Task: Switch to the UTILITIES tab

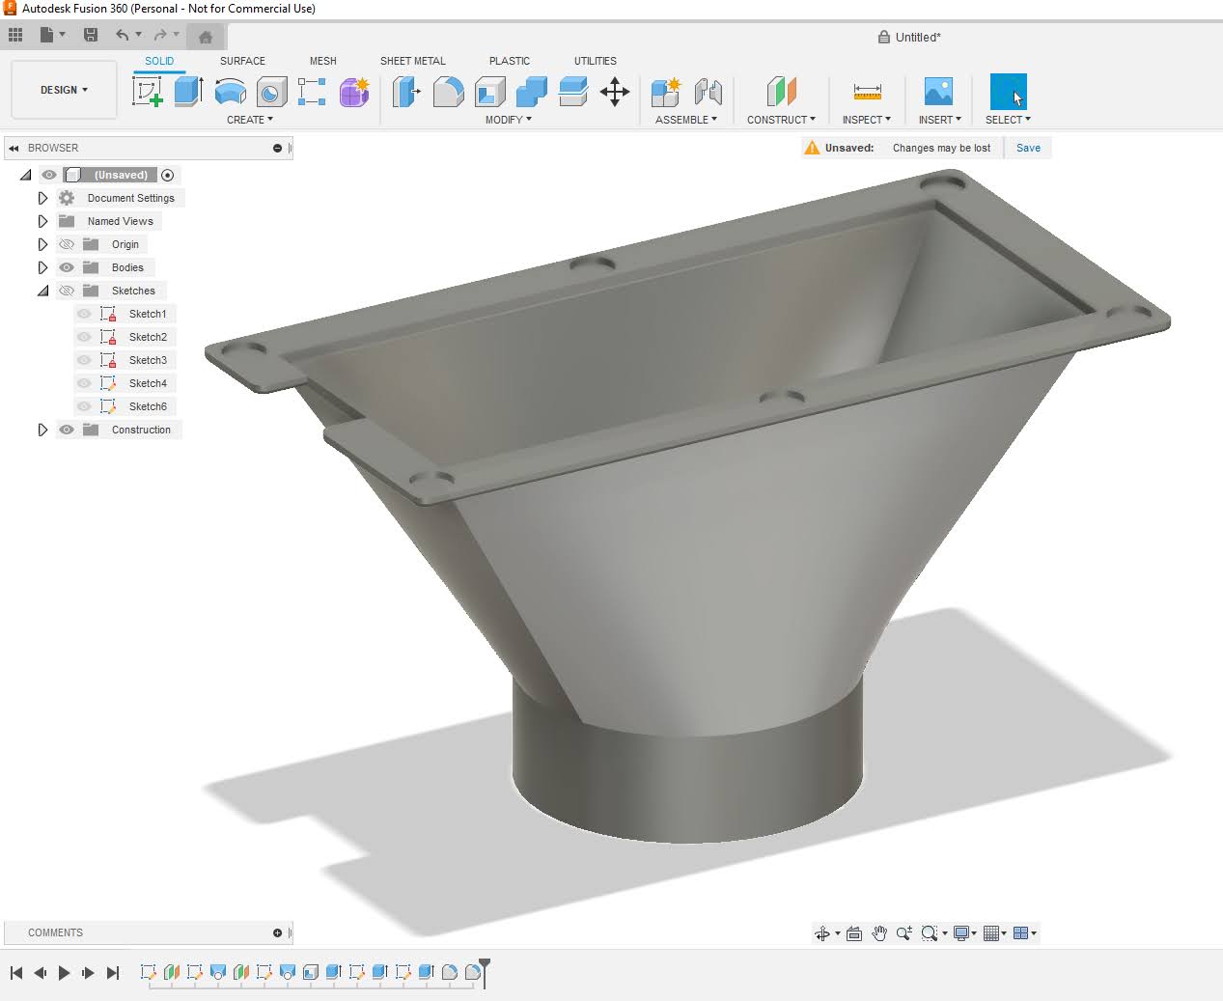Action: [596, 61]
